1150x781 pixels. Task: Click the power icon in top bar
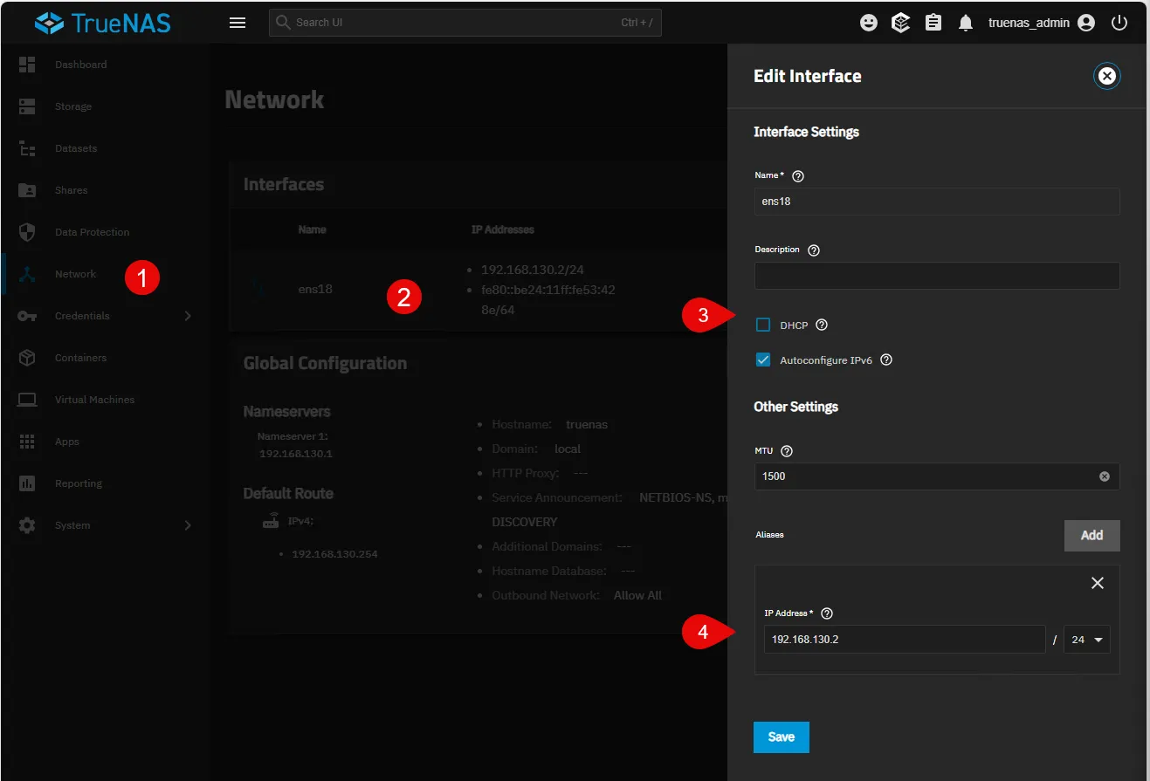[1119, 23]
